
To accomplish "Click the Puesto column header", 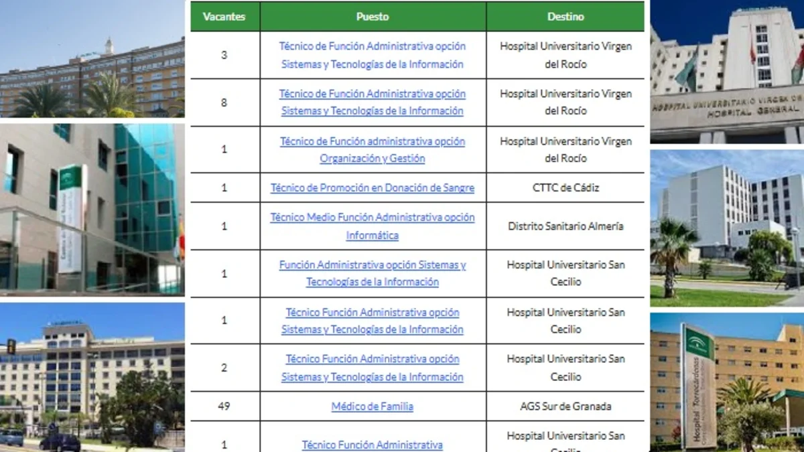I will (x=373, y=16).
